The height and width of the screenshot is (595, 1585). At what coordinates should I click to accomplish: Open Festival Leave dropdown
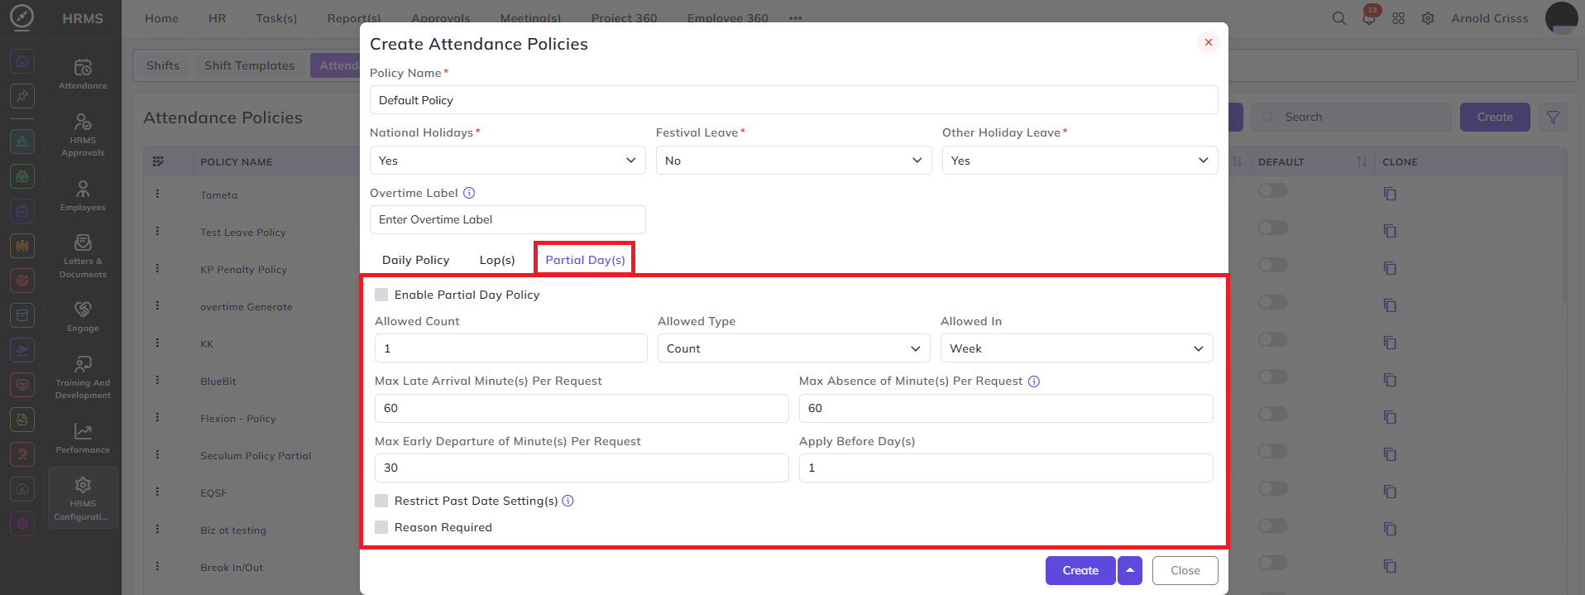794,161
